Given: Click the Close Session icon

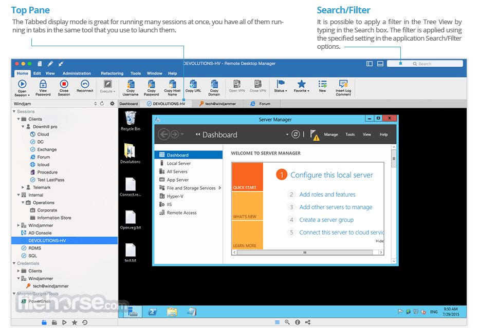Looking at the screenshot, I should (x=64, y=84).
